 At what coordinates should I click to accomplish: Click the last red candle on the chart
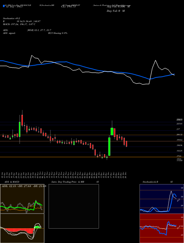[127, 144]
